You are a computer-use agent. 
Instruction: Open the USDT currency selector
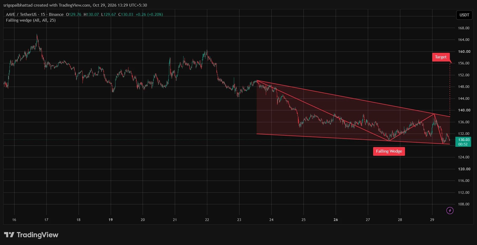coord(464,15)
